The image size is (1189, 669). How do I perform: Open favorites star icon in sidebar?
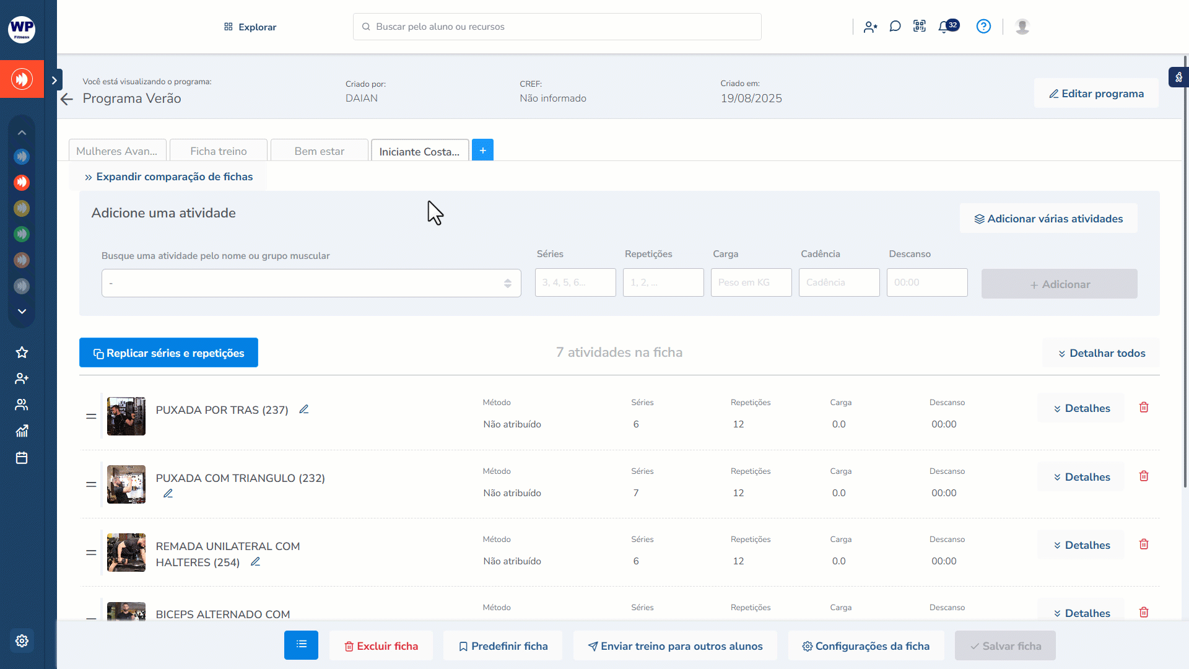[x=22, y=352]
